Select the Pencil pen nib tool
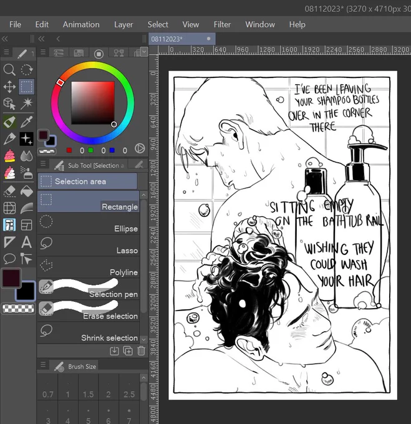The height and width of the screenshot is (424, 411). [9, 138]
